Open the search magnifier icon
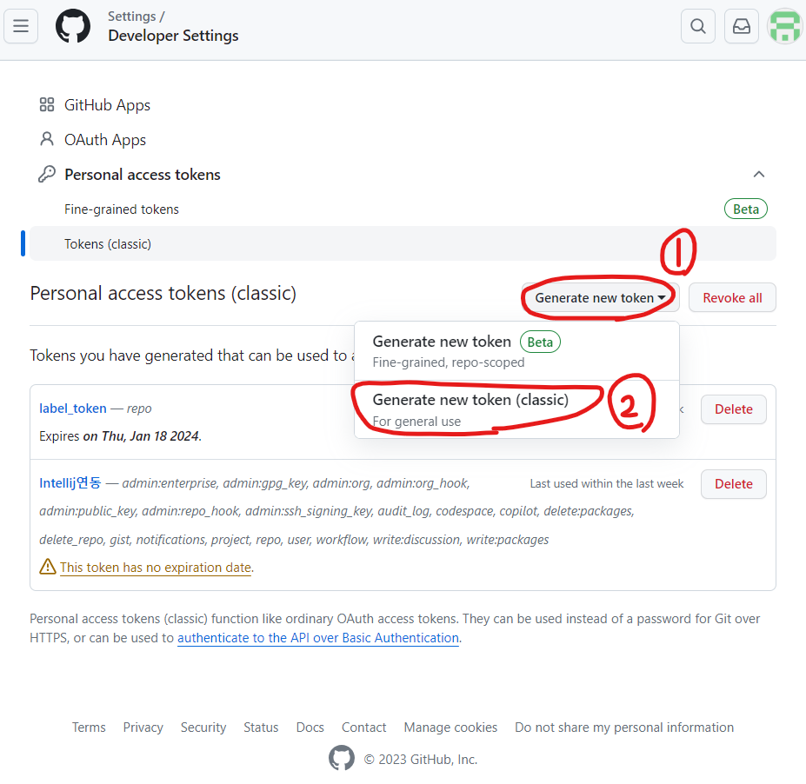Viewport: 806px width, 784px height. [x=697, y=26]
